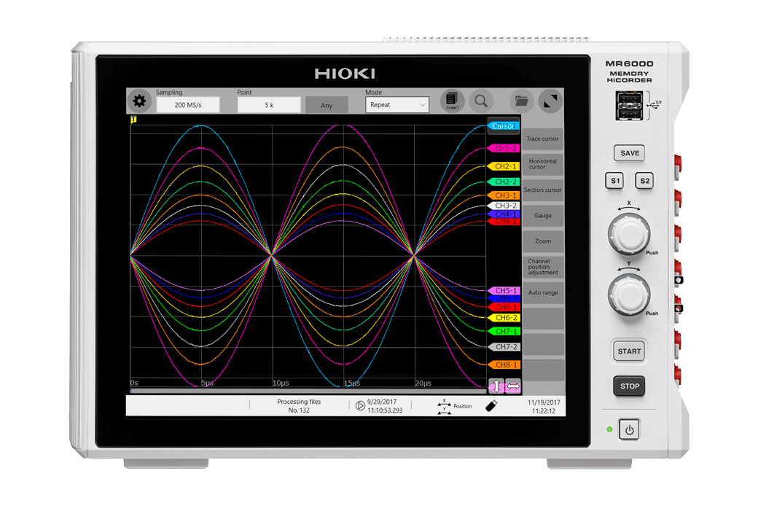Image resolution: width=758 pixels, height=506 pixels.
Task: Open settings with the gear icon
Action: click(139, 101)
